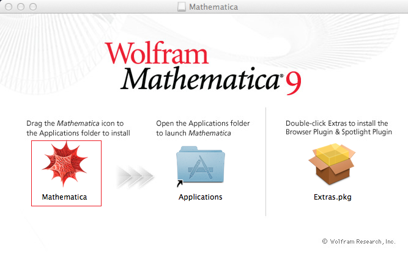Minimize the Mathematica installer window

[x=21, y=7]
